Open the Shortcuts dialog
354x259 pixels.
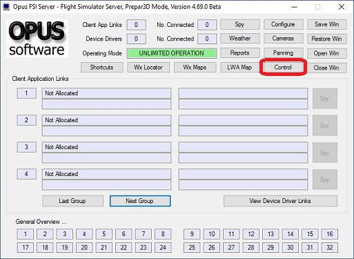(x=102, y=68)
